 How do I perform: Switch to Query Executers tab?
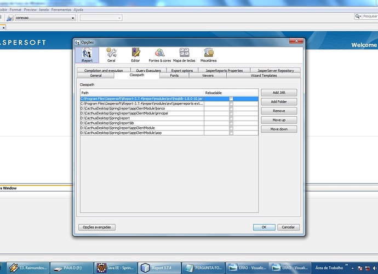click(148, 71)
